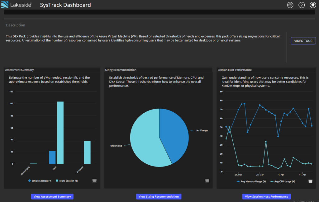The width and height of the screenshot is (319, 202).
Task: Toggle Avg Memory Usage (%) legend series
Action: click(x=251, y=181)
